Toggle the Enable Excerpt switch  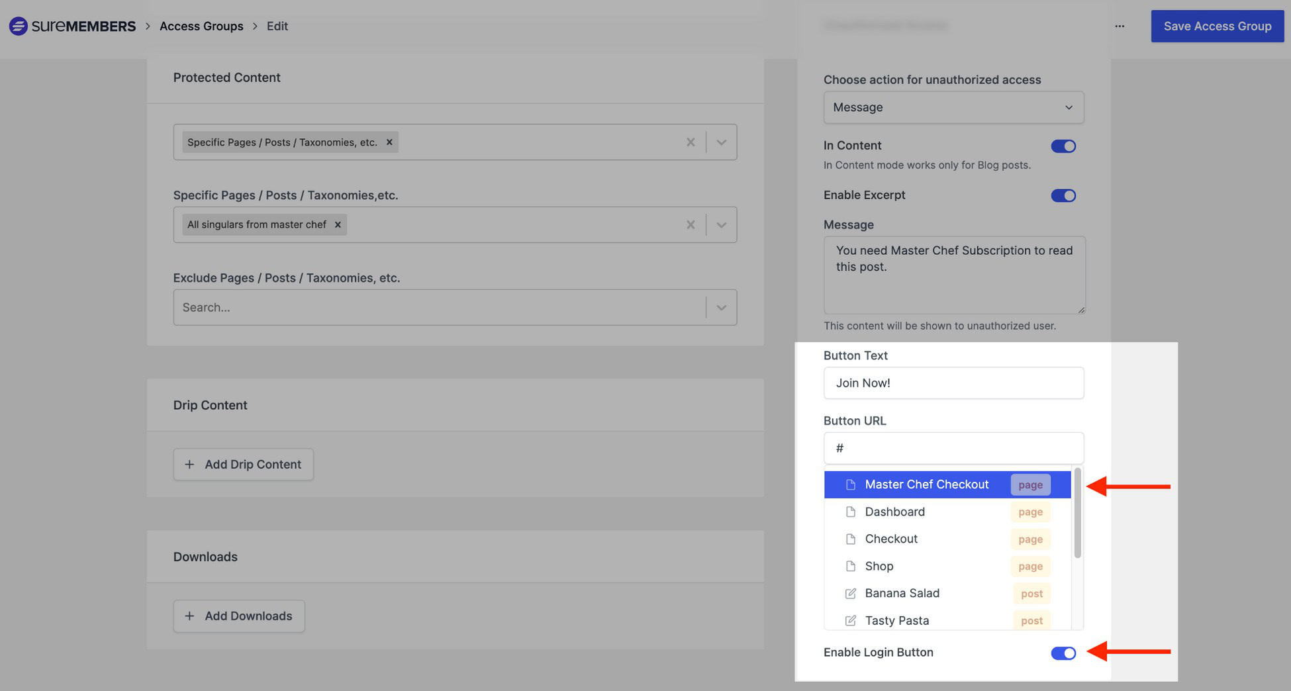pos(1063,195)
